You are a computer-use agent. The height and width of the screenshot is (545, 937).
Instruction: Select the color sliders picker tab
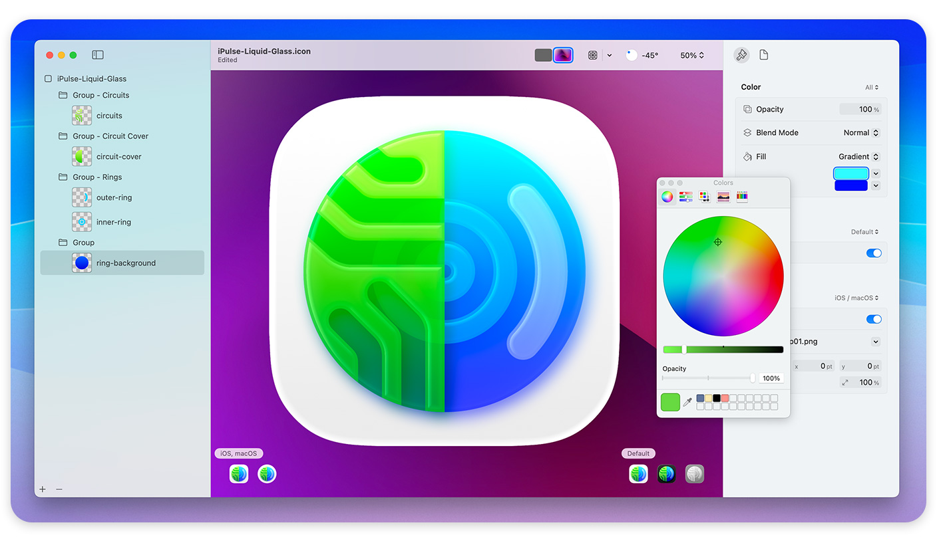685,197
